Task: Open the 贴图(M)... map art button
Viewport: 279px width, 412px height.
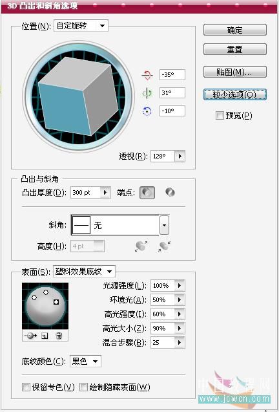Action: tap(235, 72)
